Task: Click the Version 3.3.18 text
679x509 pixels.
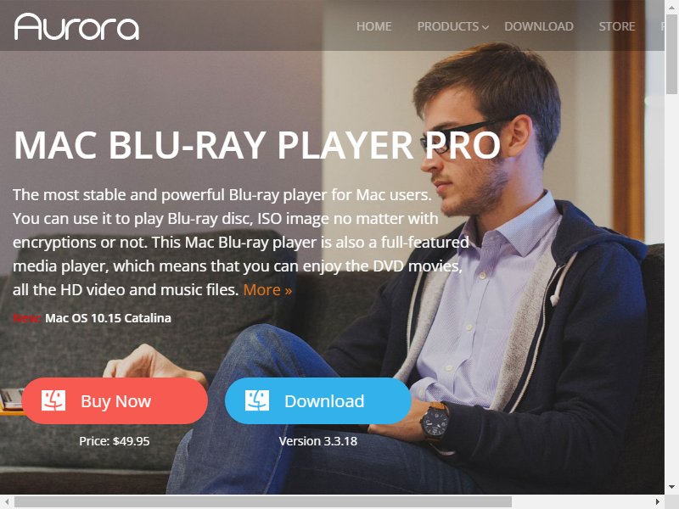Action: pos(317,441)
